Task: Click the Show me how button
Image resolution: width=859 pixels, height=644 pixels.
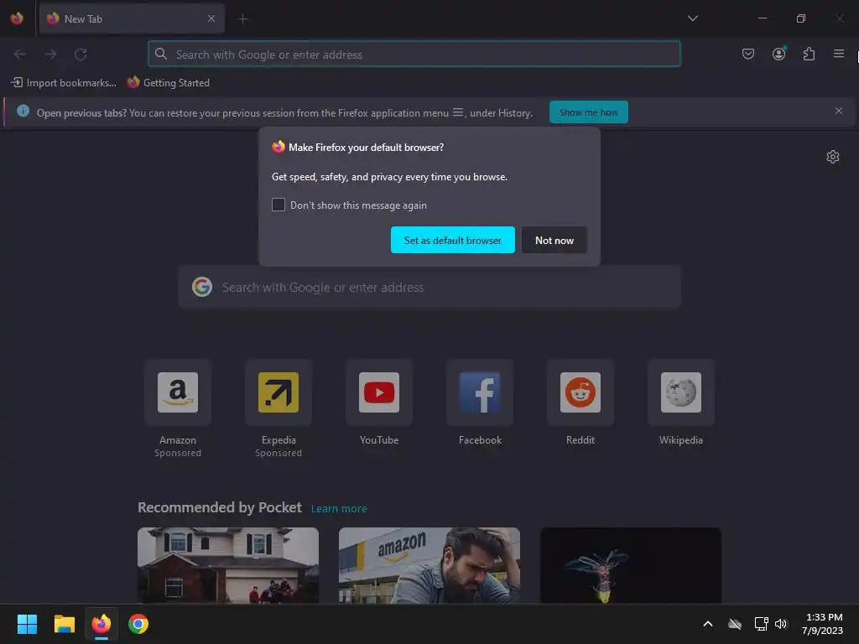Action: click(588, 112)
